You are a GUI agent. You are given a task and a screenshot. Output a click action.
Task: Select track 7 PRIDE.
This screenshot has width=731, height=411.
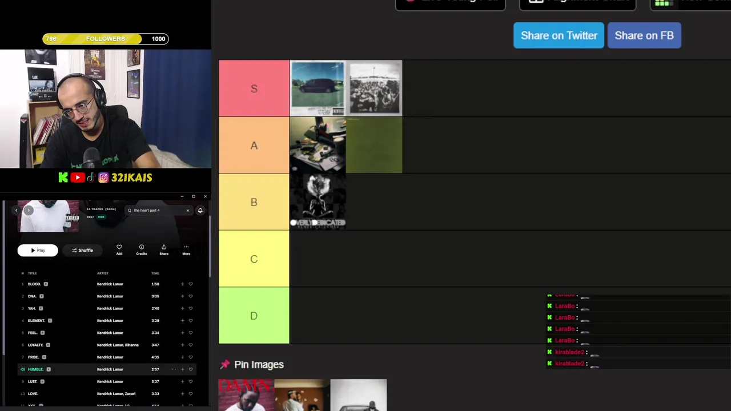[x=107, y=357]
